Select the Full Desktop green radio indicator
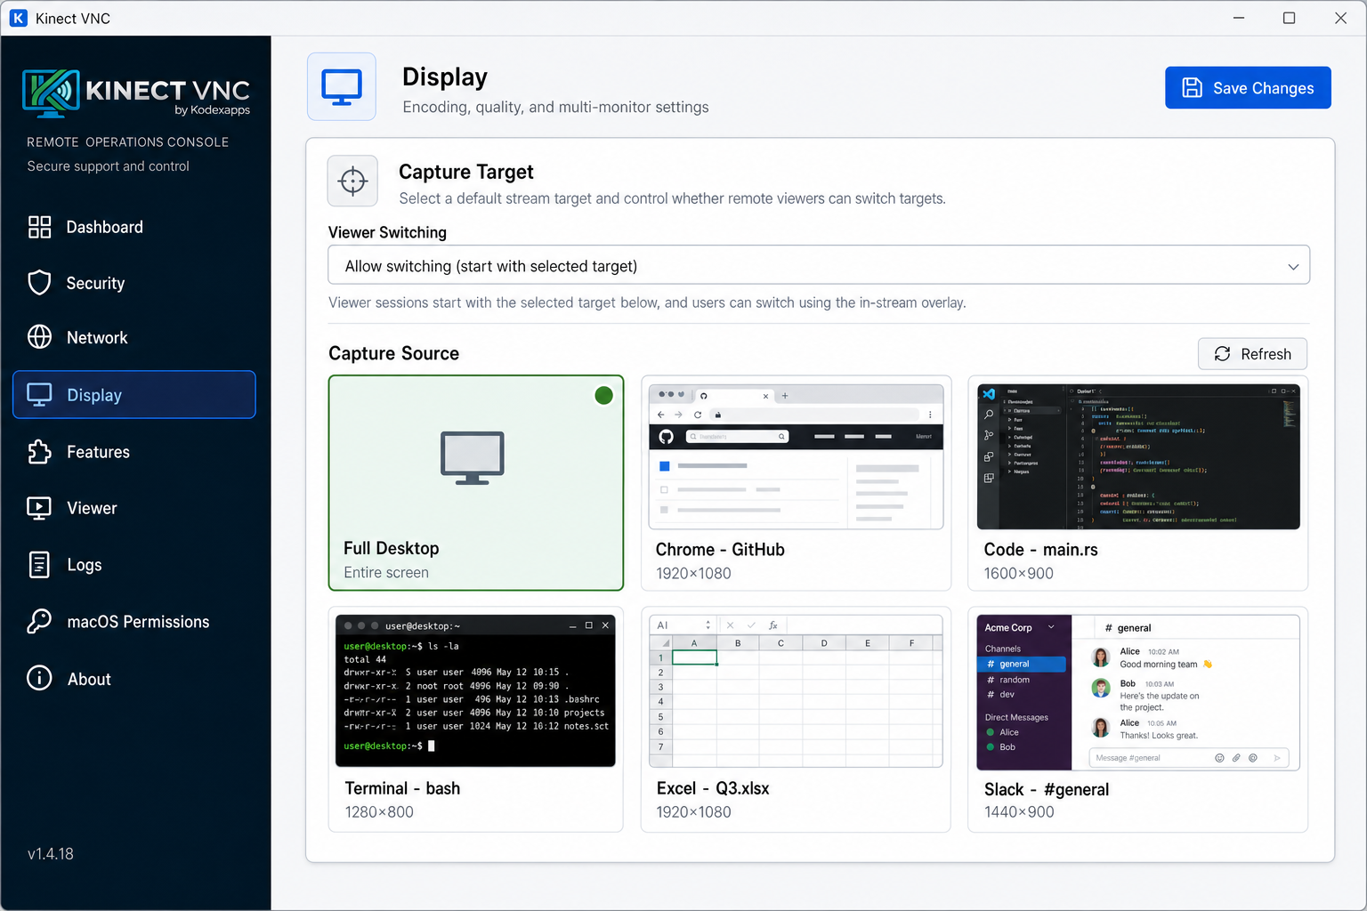1367x911 pixels. click(x=603, y=396)
